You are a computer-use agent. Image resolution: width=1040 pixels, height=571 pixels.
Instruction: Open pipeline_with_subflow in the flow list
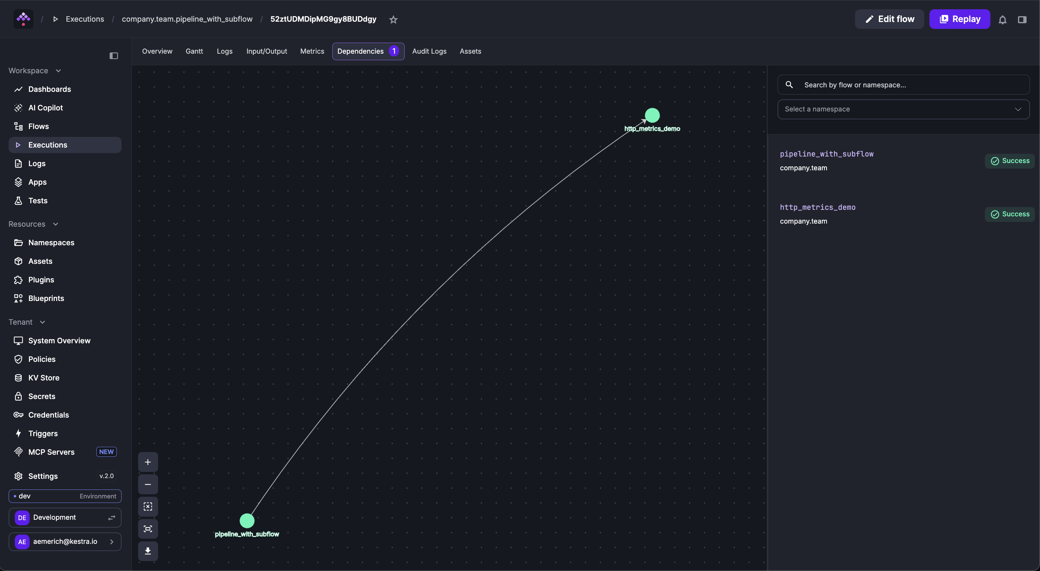pyautogui.click(x=826, y=154)
